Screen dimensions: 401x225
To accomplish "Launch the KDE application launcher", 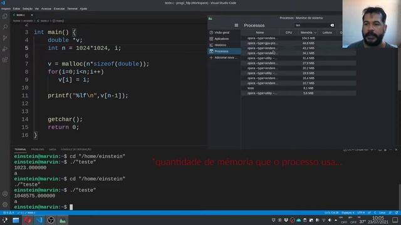I will point(4,220).
